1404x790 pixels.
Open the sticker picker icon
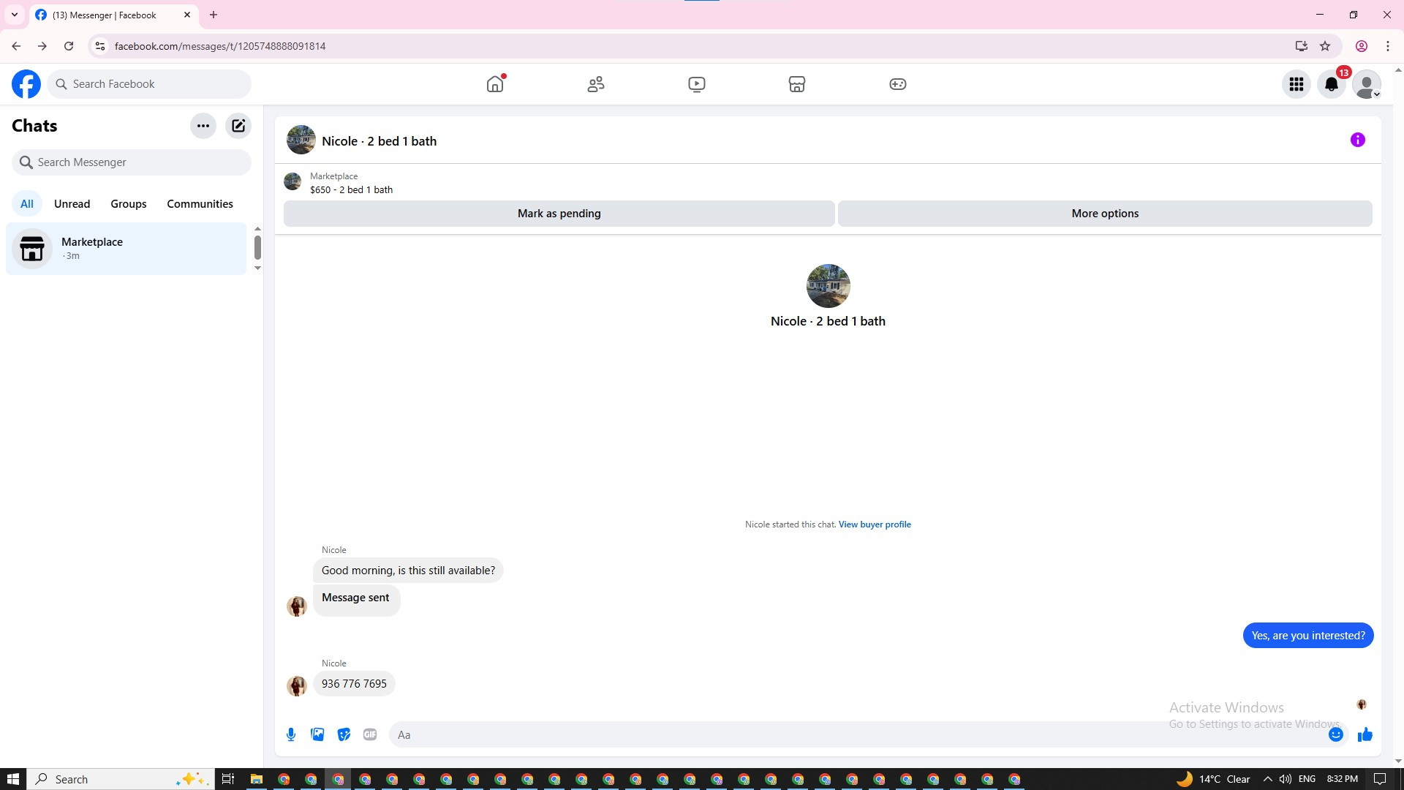[x=344, y=734]
